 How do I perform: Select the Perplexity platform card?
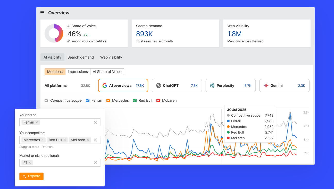231,86
